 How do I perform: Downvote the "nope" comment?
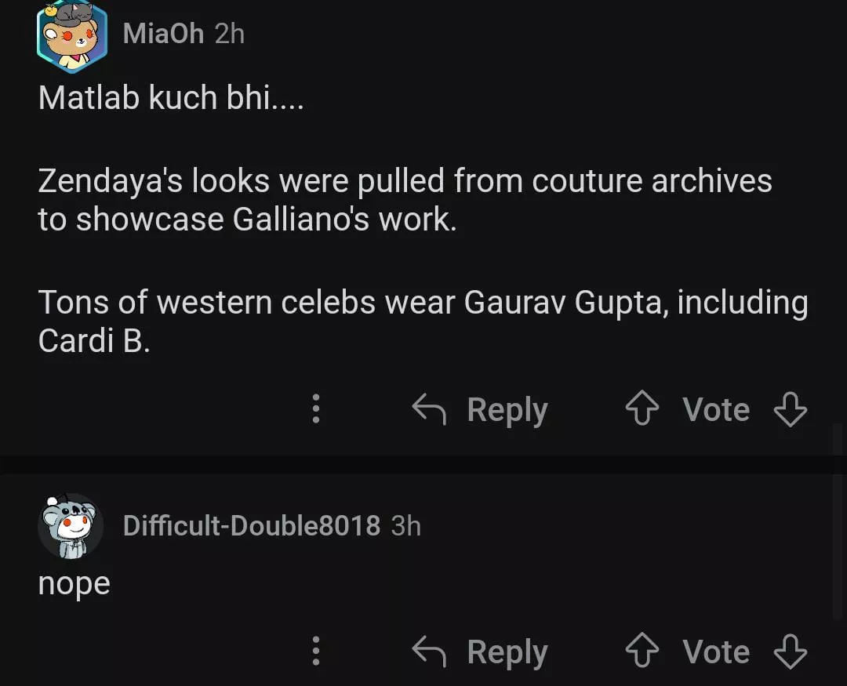tap(790, 652)
